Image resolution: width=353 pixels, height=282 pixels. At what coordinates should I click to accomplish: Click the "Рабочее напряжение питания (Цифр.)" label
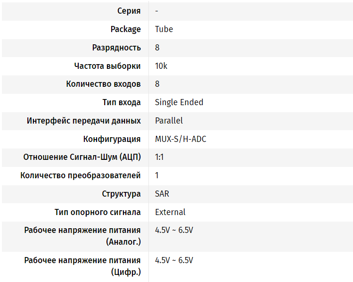click(82, 266)
